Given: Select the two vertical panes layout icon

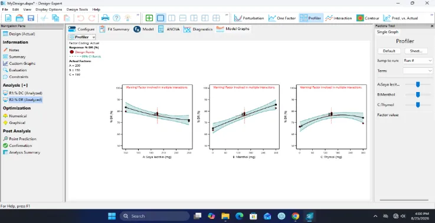Looking at the screenshot, I should coord(172,18).
